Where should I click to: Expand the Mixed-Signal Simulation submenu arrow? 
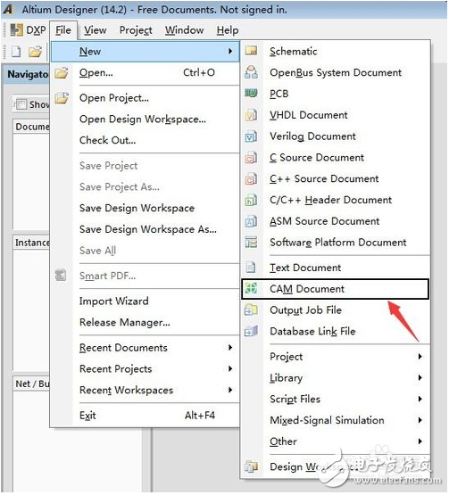[420, 420]
